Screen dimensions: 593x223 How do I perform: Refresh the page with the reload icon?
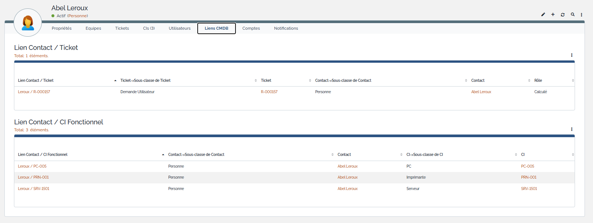tap(563, 15)
